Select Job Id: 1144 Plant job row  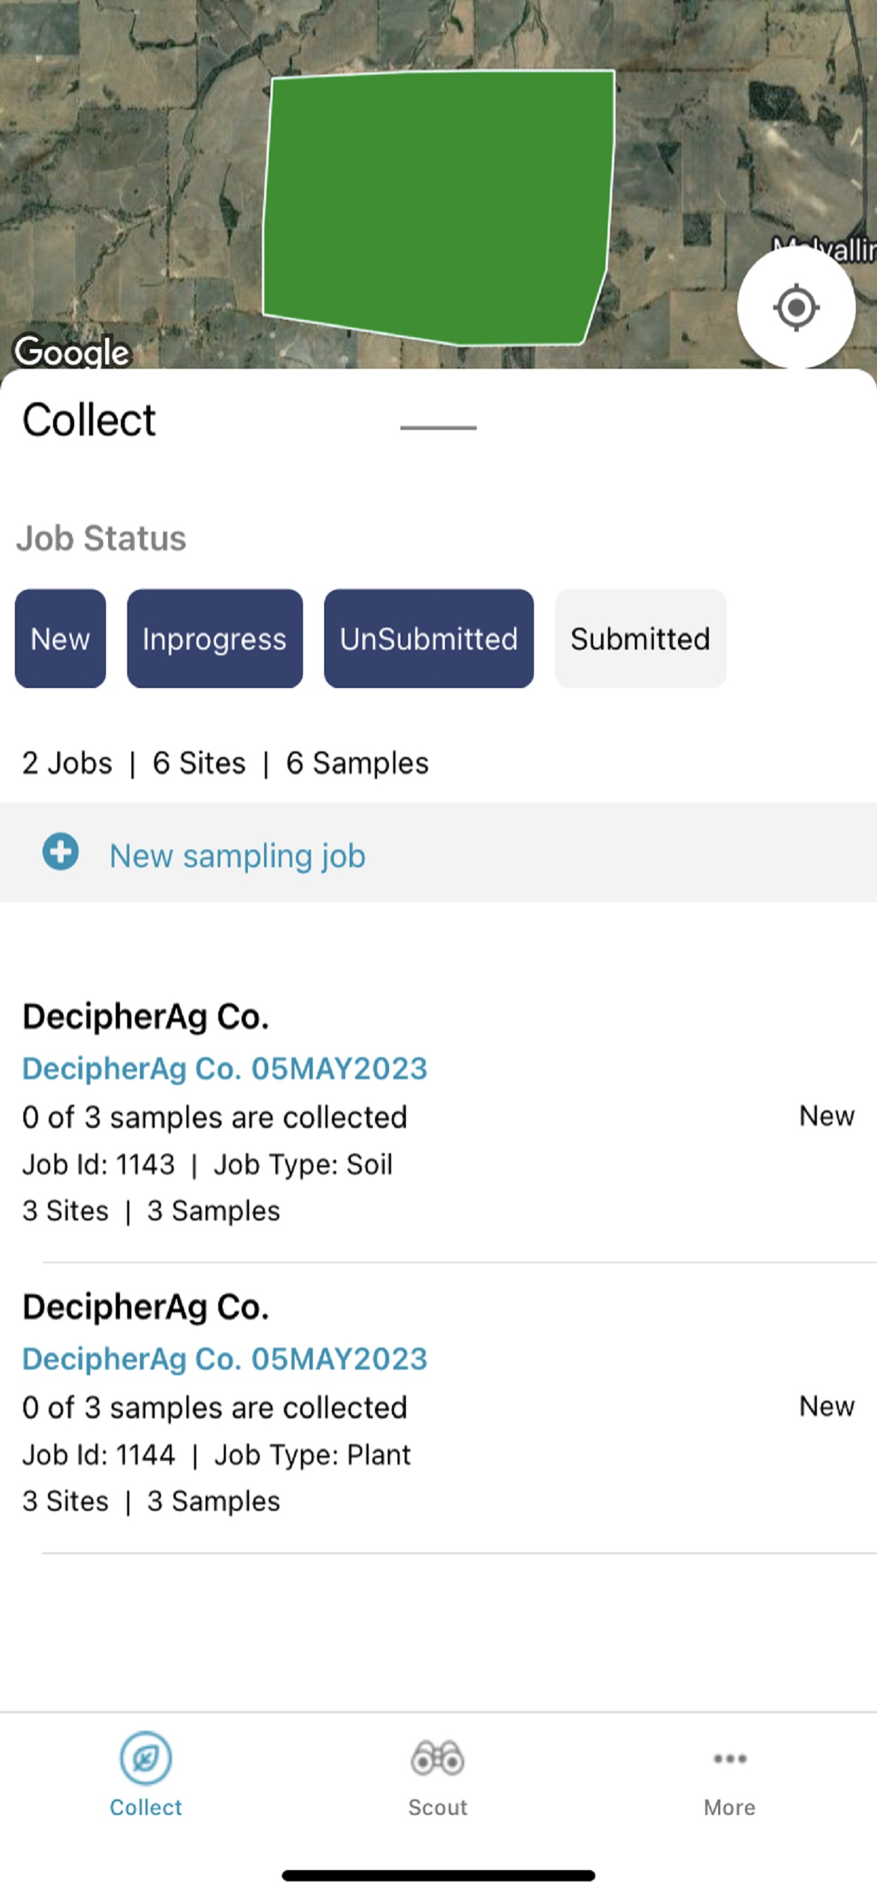click(x=438, y=1407)
